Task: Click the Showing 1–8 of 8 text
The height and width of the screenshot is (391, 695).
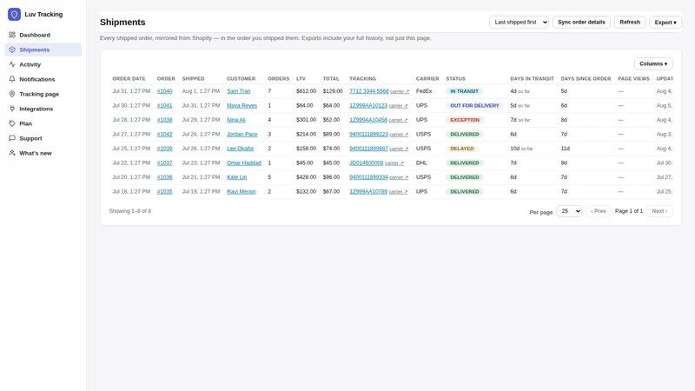Action: tap(129, 211)
